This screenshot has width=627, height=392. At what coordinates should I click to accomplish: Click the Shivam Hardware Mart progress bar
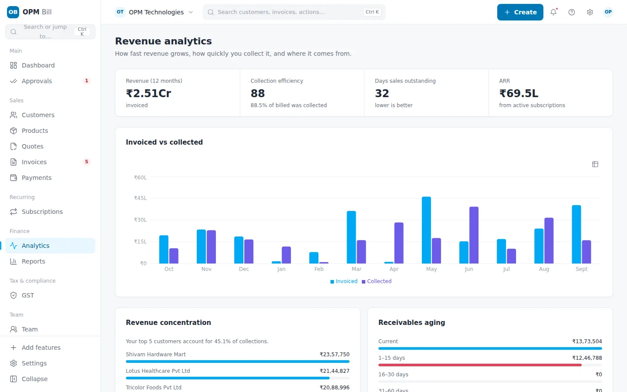click(238, 362)
